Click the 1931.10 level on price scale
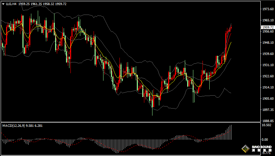This screenshot has height=156, width=275. click(x=268, y=65)
